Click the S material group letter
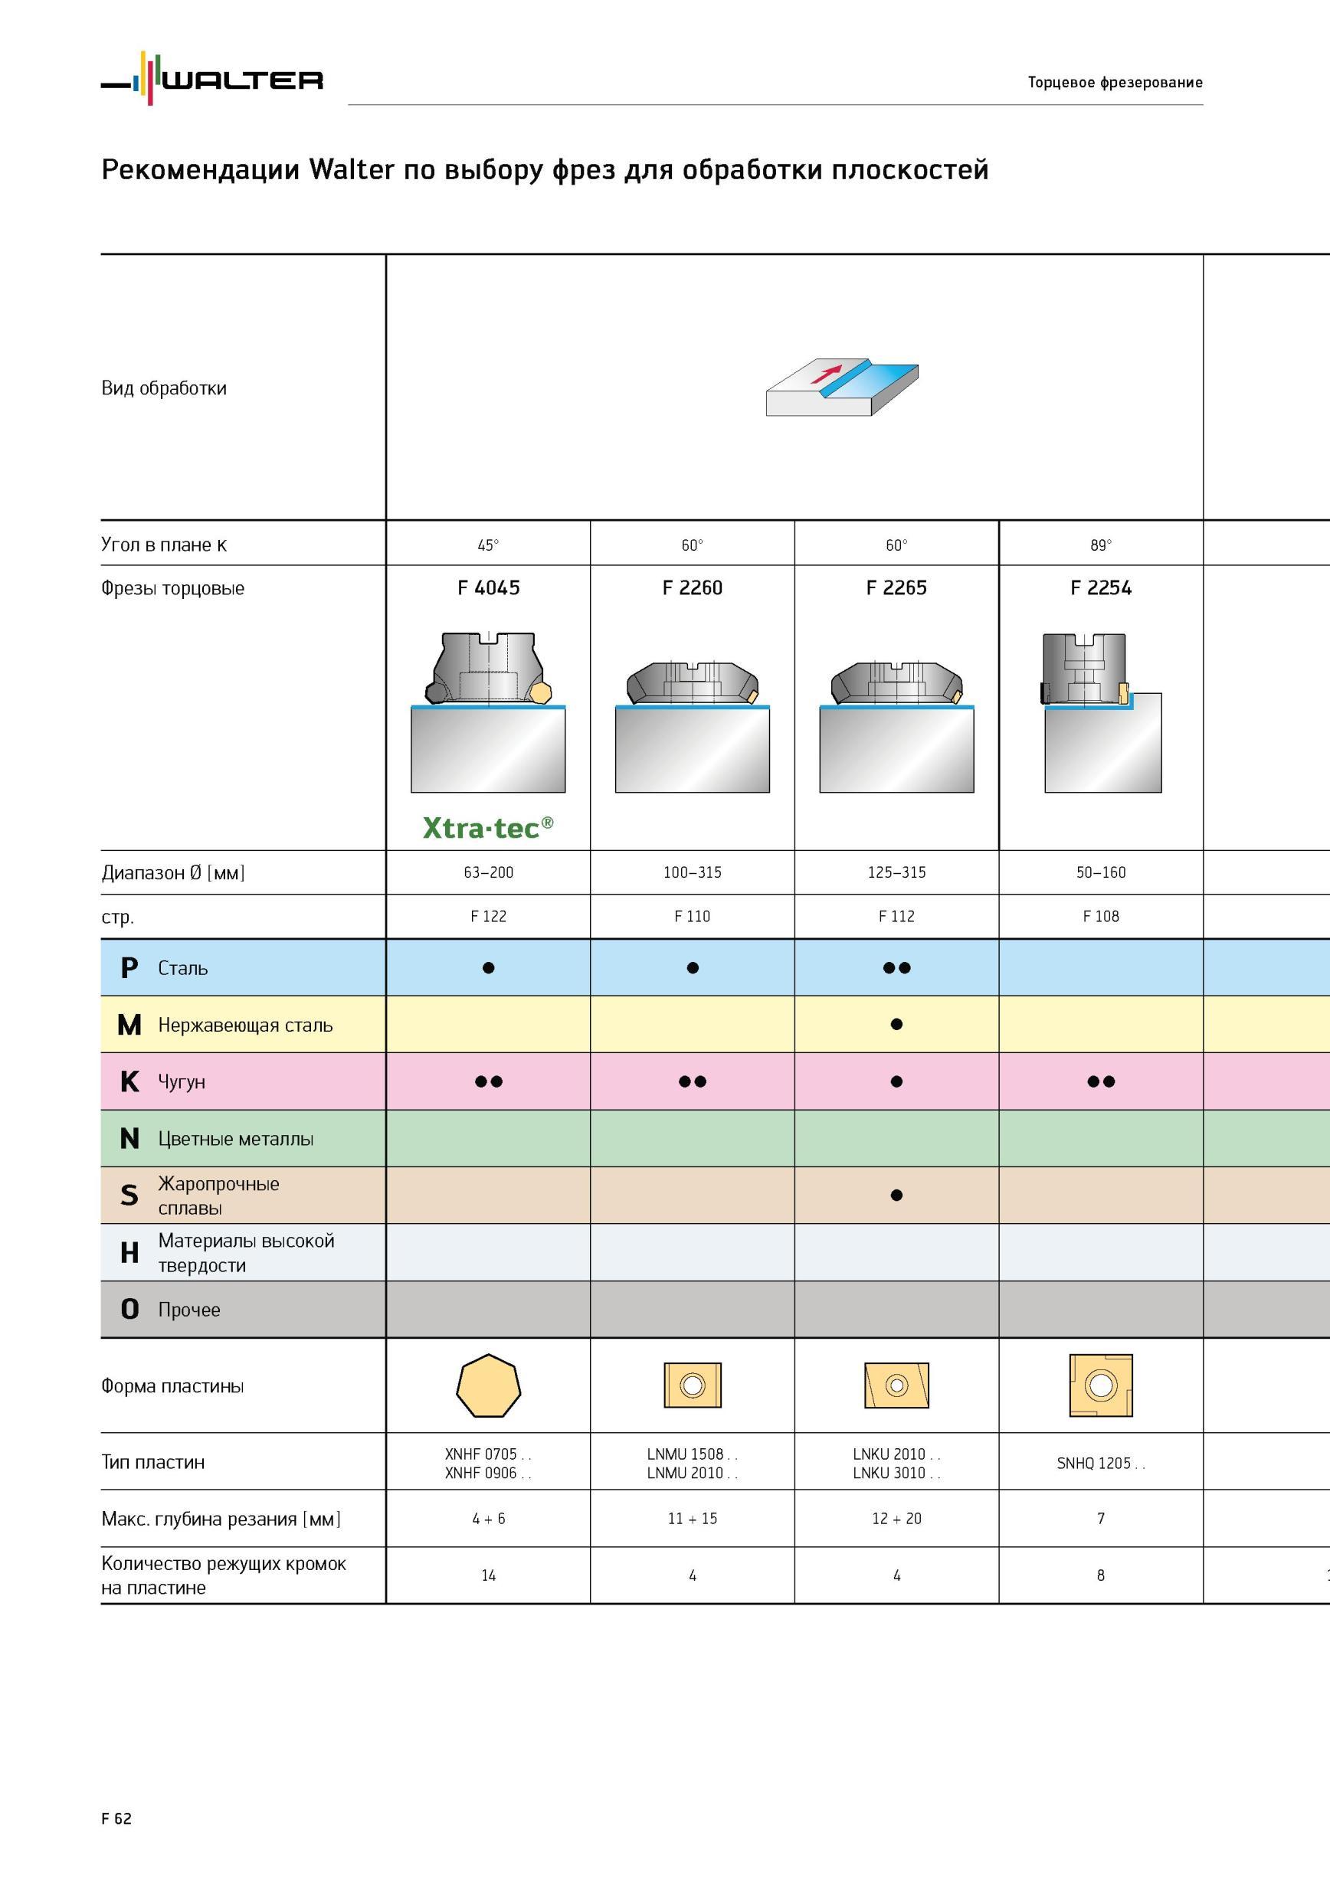 (x=129, y=1196)
